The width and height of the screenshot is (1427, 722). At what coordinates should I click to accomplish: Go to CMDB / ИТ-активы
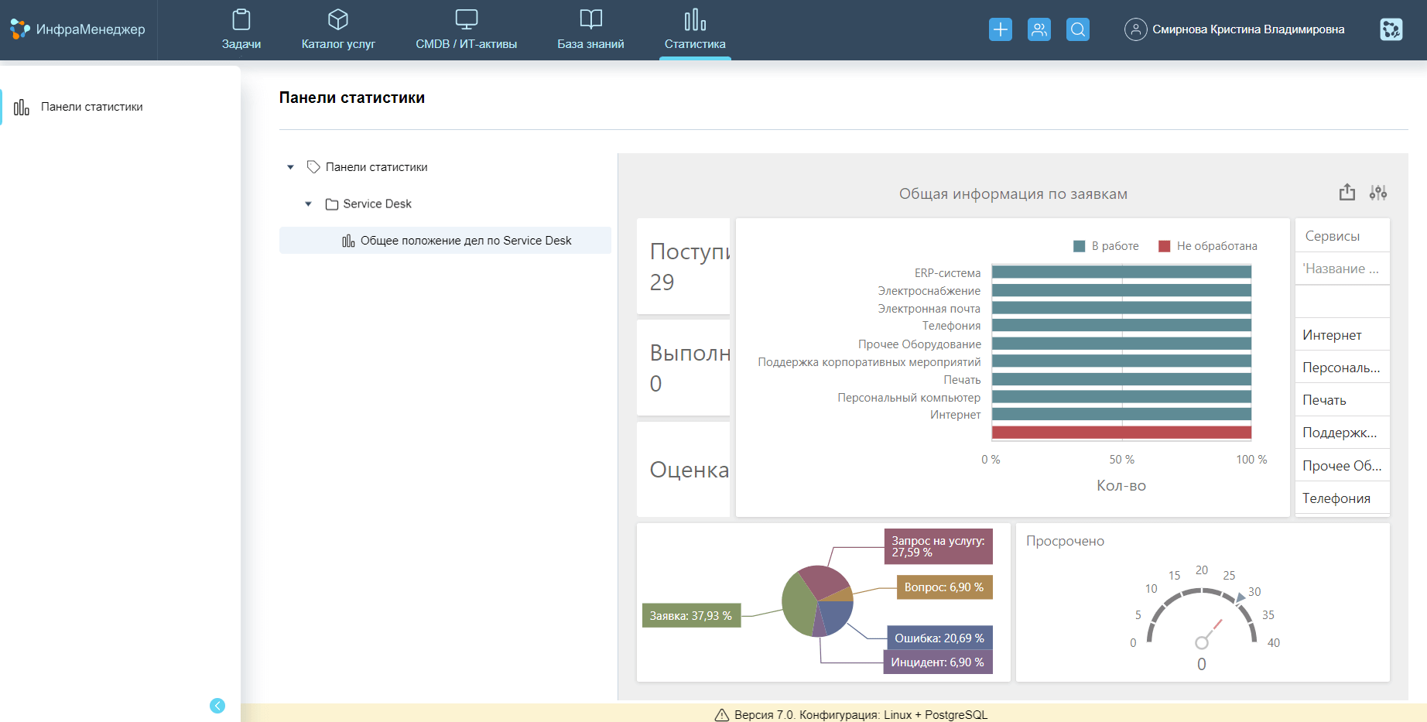pyautogui.click(x=466, y=29)
